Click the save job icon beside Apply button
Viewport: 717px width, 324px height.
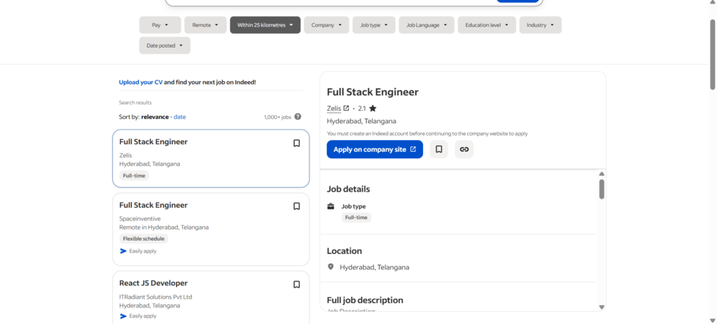(438, 149)
